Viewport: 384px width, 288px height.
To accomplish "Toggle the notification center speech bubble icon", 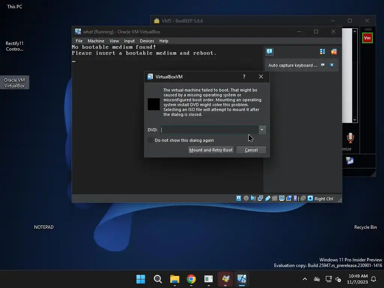I will click(269, 52).
